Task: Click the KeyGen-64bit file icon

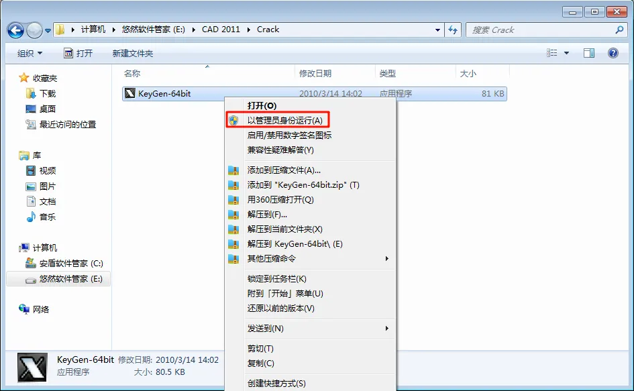Action: tap(129, 93)
